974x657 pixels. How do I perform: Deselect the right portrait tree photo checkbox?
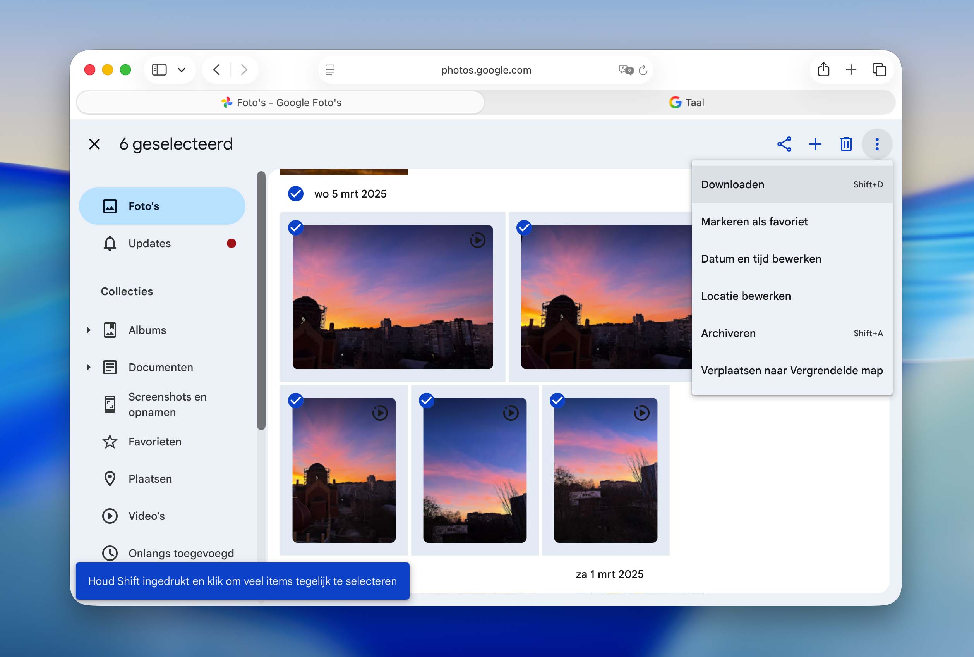(x=557, y=401)
